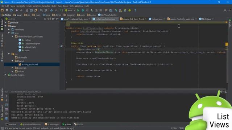
Task: Run the app with green play icon
Action: (78, 10)
